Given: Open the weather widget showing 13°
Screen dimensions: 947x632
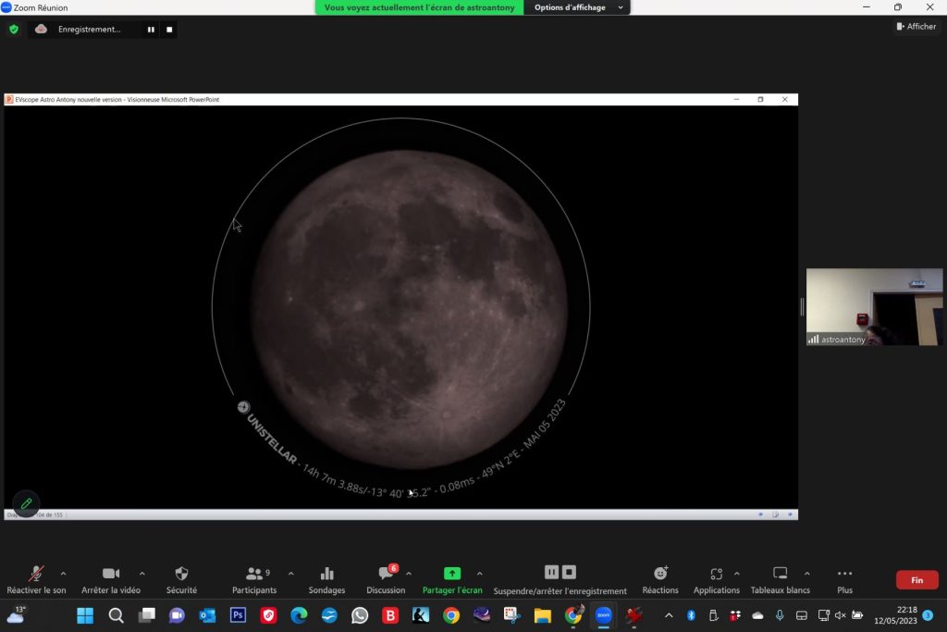Looking at the screenshot, I should (17, 615).
